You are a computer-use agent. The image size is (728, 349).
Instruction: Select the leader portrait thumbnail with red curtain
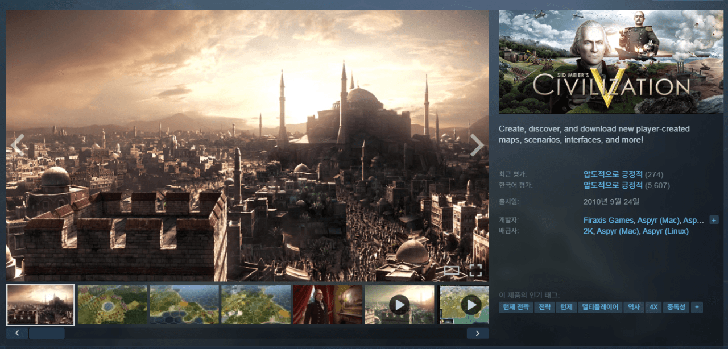(x=328, y=305)
